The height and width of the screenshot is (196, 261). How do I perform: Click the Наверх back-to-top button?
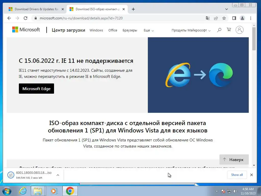(234, 160)
